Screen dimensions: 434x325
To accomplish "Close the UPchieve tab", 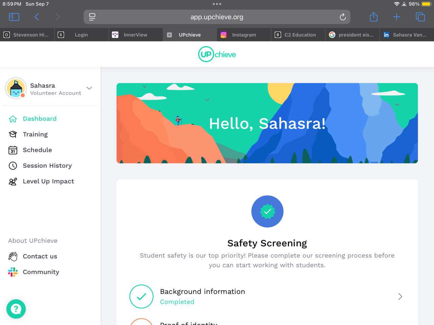I will (170, 35).
